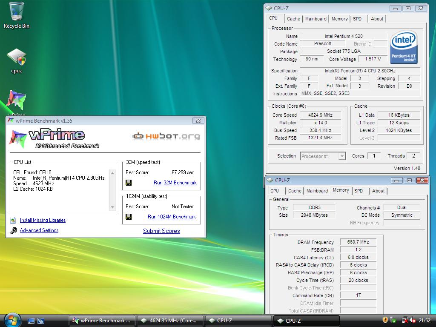Screen dimensions: 436x327
Task: Open About tab in lower CPU-Z window
Action: coord(378,191)
